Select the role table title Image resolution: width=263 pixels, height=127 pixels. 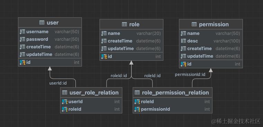coord(134,25)
